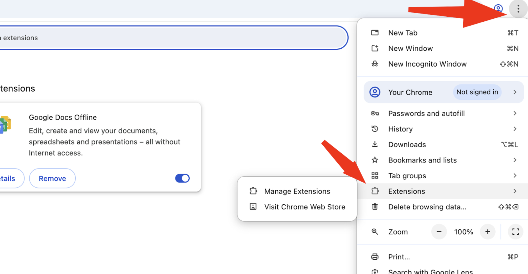
Task: Click the Print printer icon
Action: click(375, 257)
